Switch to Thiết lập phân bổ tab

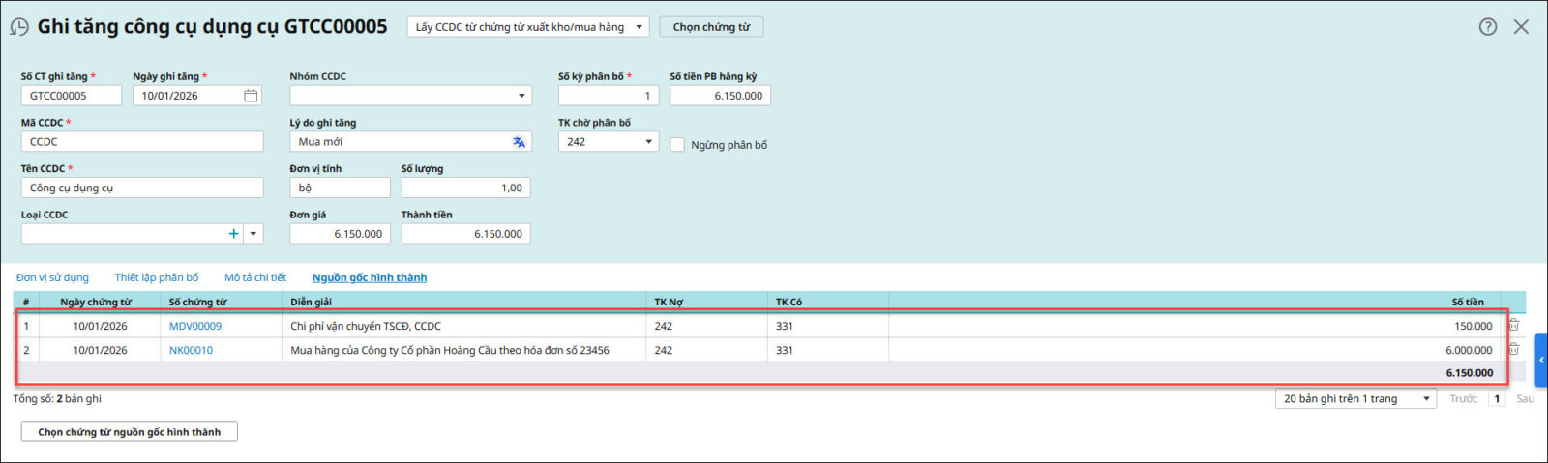click(x=157, y=277)
